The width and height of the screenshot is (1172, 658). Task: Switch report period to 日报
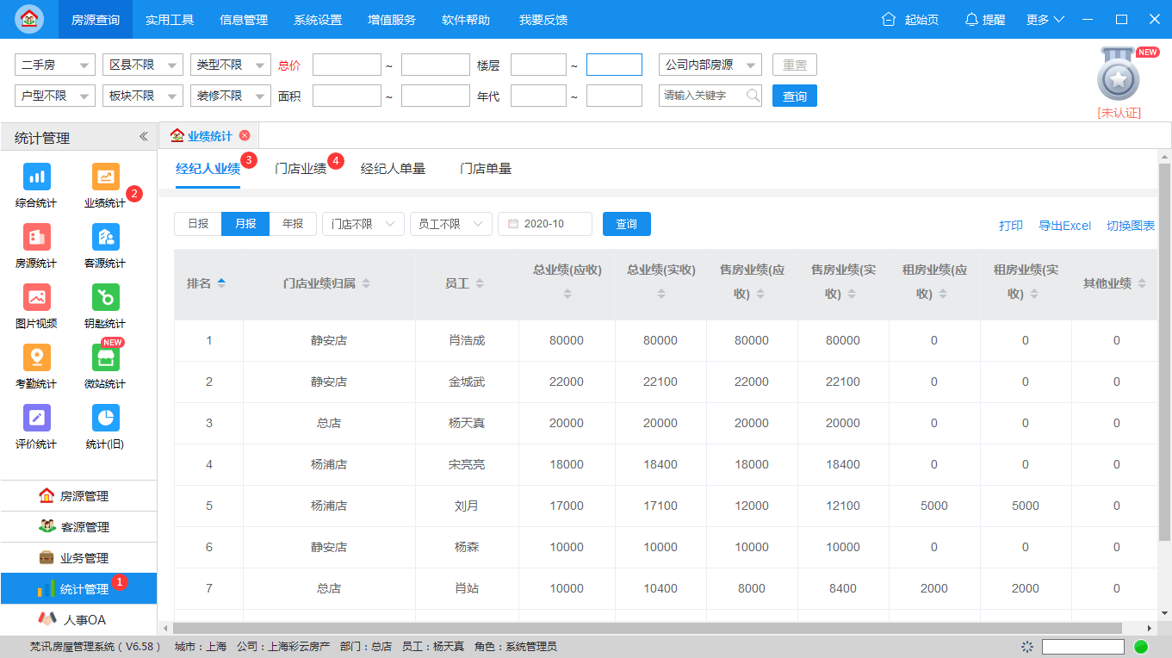198,224
